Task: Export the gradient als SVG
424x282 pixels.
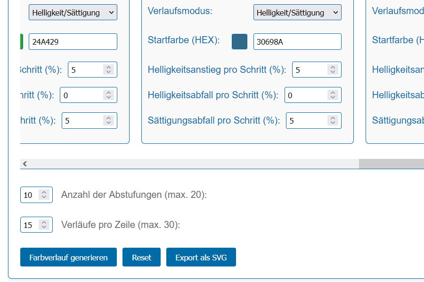Action: [x=201, y=257]
